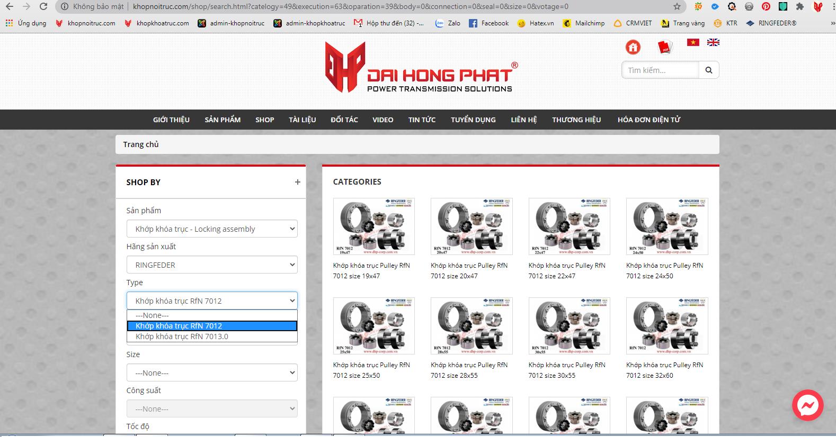The image size is (836, 437).
Task: Click the Trang chủ breadcrumb link
Action: pos(141,144)
